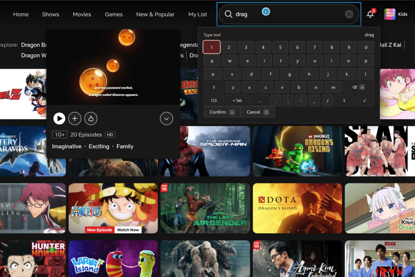Screen dimensions: 415x277
Task: Click the Tab key
Action: tap(237, 101)
